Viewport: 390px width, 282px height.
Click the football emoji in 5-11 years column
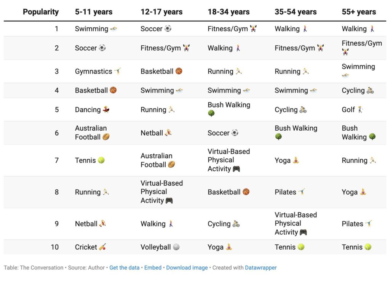[x=106, y=137]
